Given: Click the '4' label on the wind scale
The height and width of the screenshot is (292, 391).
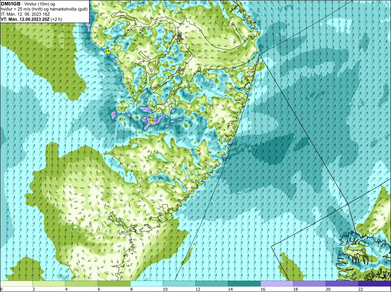Looking at the screenshot, I should pyautogui.click(x=66, y=289).
